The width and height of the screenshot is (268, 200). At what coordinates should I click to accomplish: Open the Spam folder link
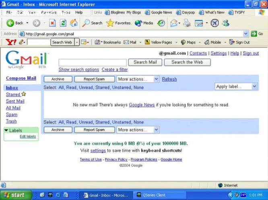(12, 115)
